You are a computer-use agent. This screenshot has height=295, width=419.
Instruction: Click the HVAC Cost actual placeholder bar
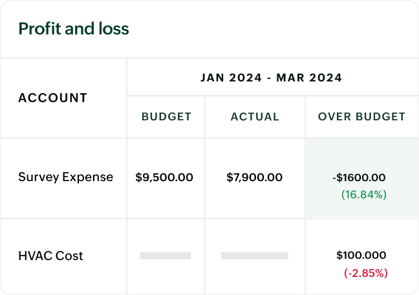coord(254,256)
